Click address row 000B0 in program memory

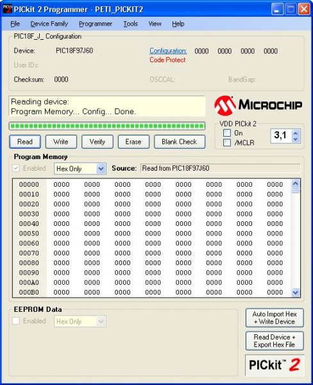click(x=29, y=292)
